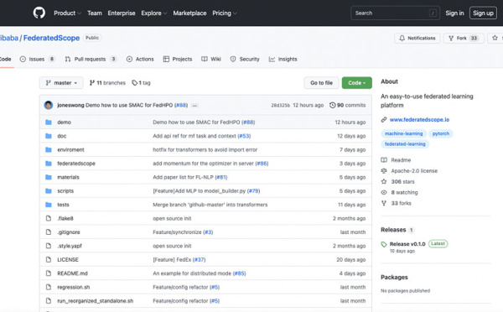Open the FederatedScope repository link
Viewport: 503px width, 312px height.
pos(51,38)
